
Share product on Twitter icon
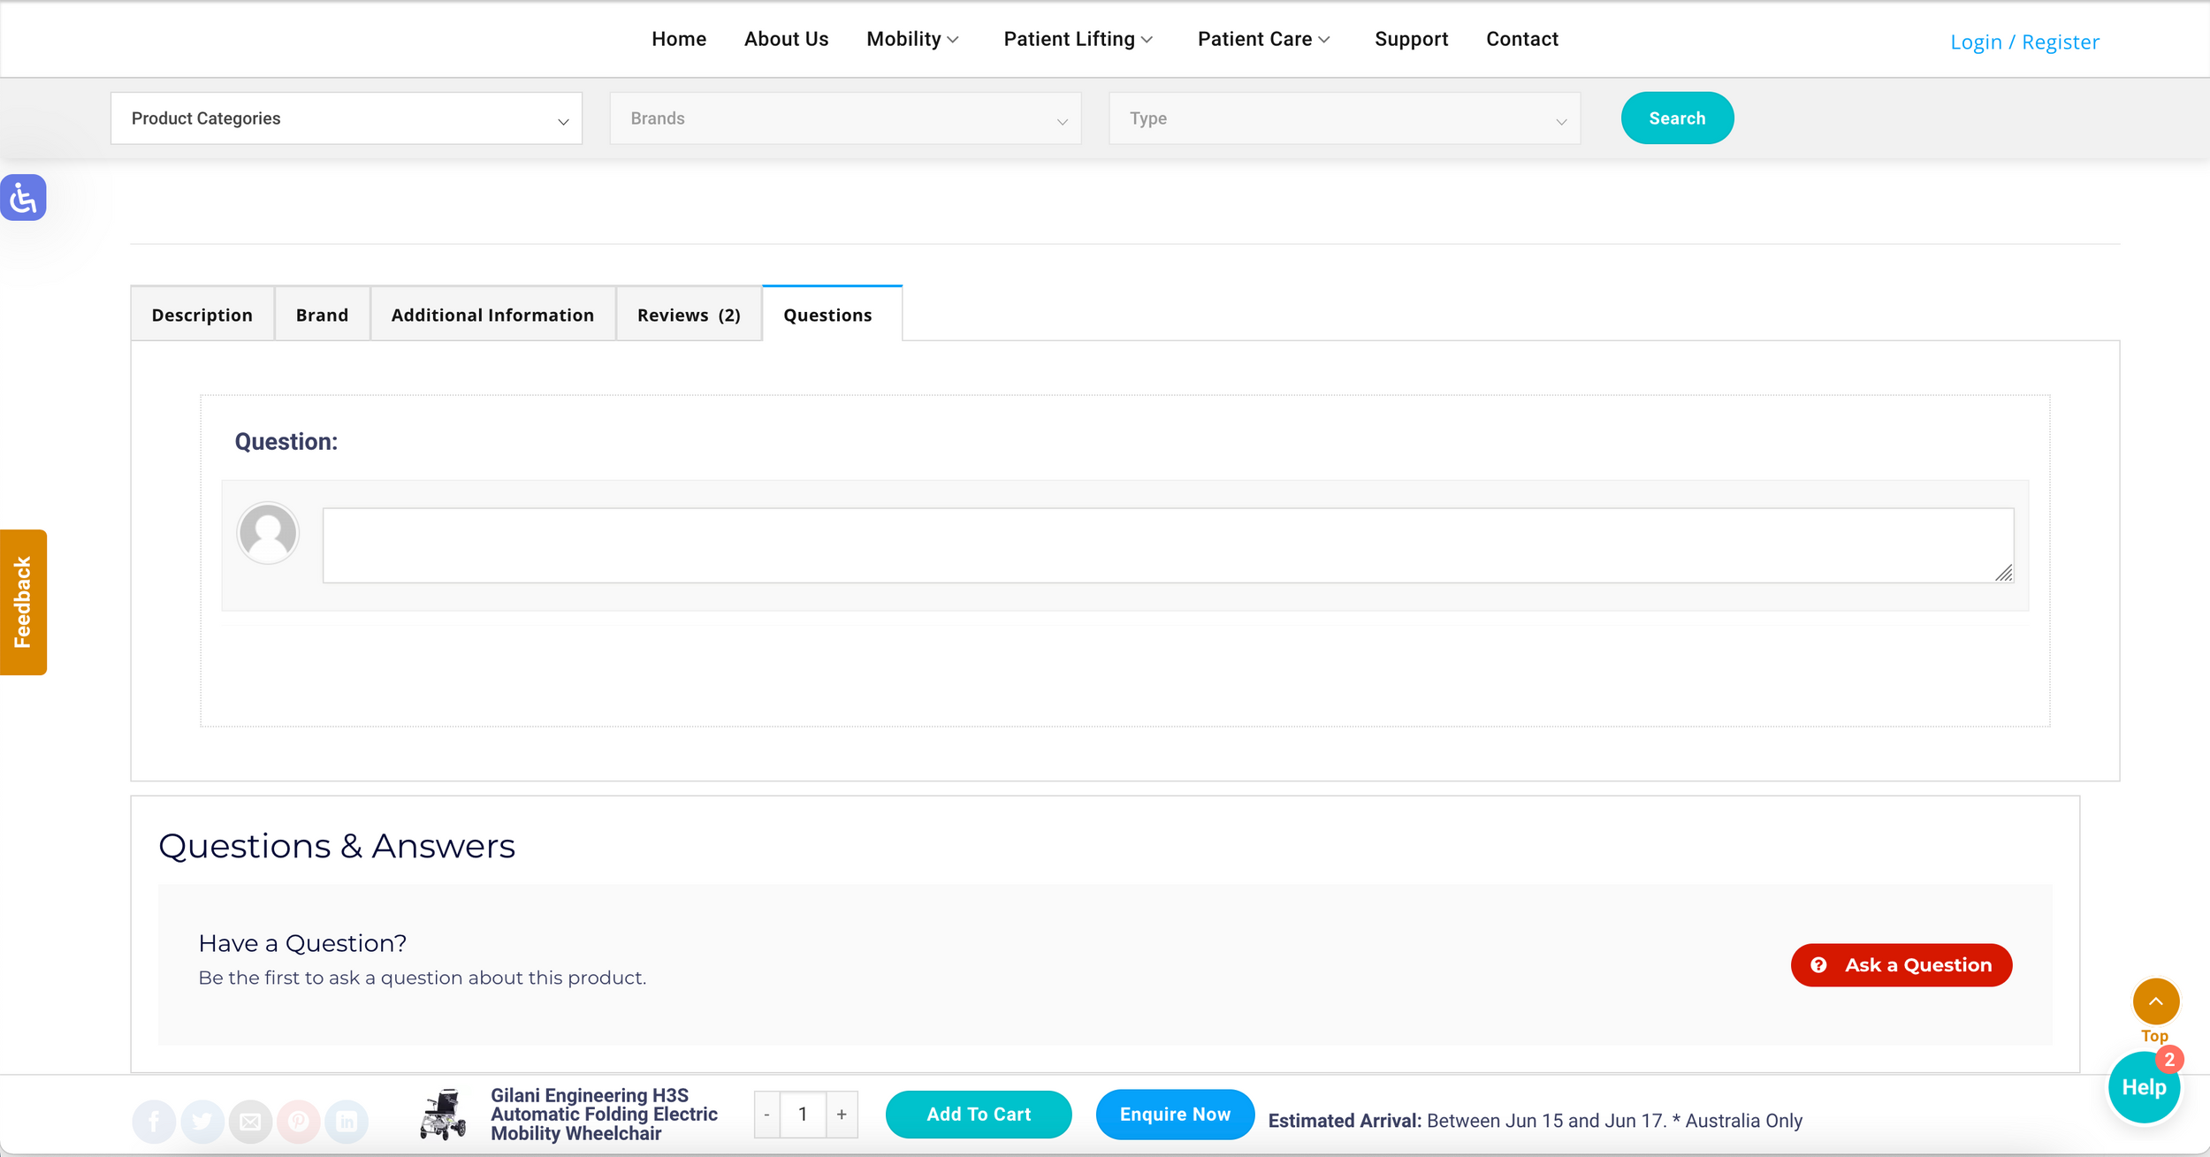tap(202, 1122)
